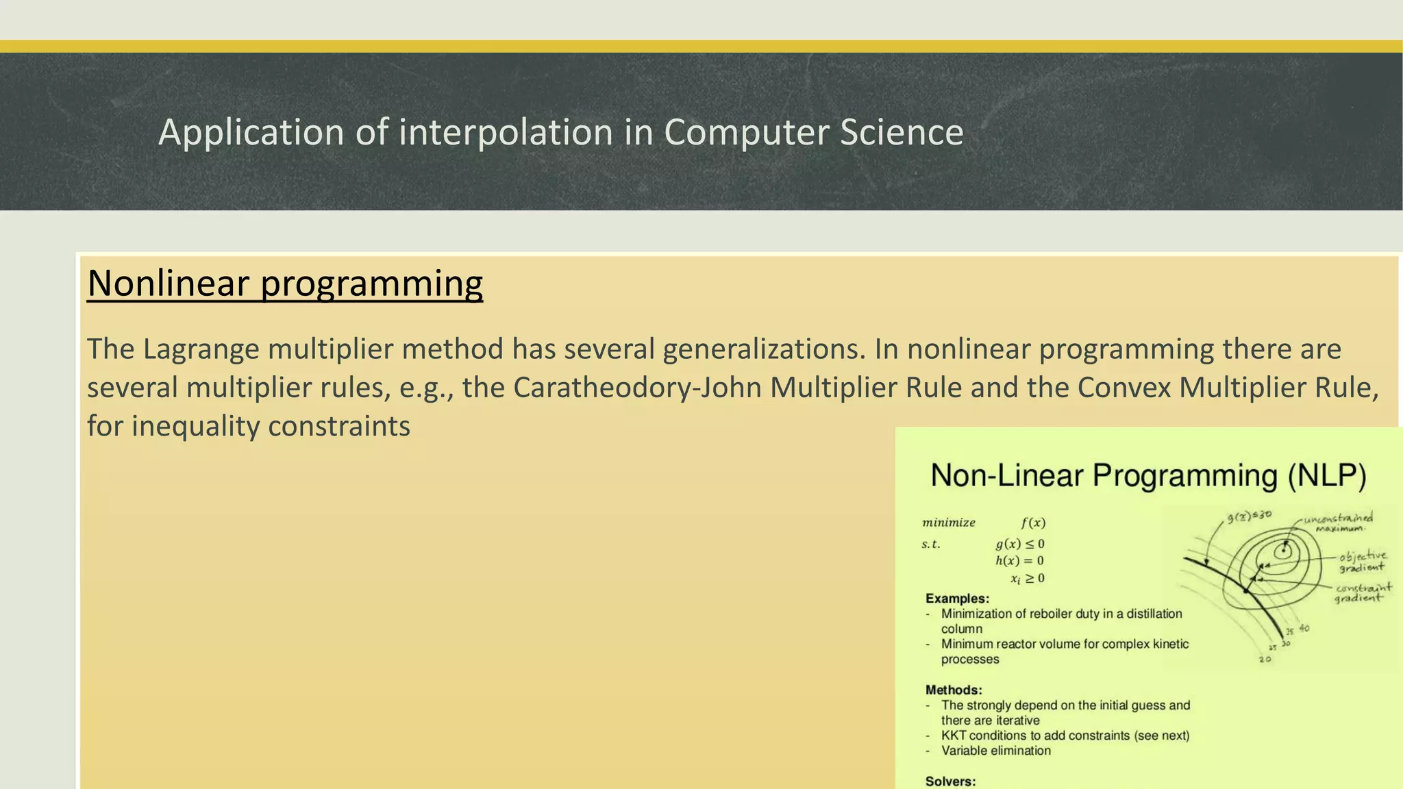Click the 'Methods:' bold label
The width and height of the screenshot is (1403, 789).
pyautogui.click(x=954, y=690)
